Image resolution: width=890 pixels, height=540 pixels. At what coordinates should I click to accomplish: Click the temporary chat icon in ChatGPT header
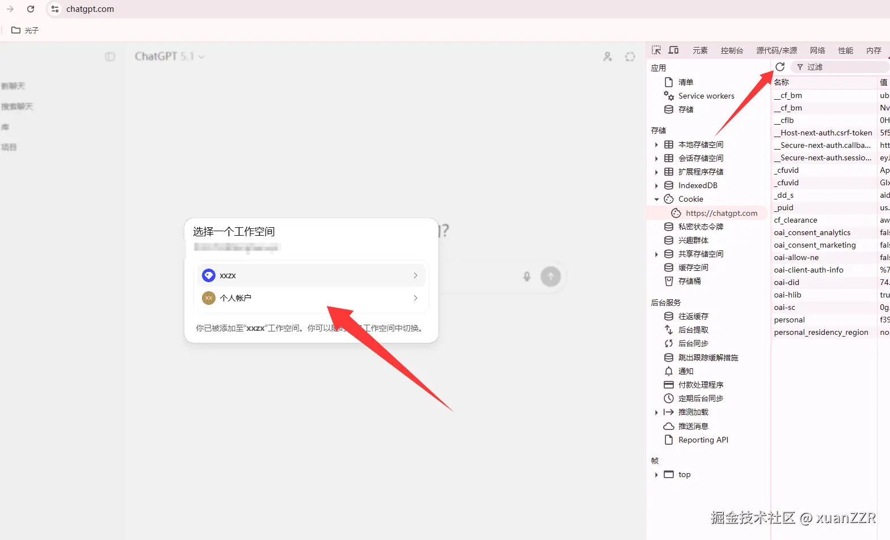point(630,57)
